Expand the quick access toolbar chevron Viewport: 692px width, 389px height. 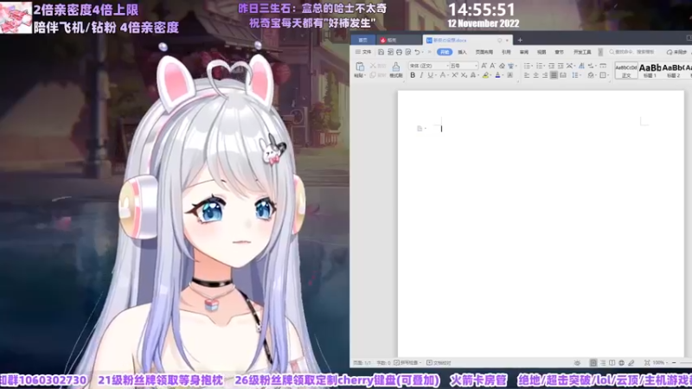point(429,52)
